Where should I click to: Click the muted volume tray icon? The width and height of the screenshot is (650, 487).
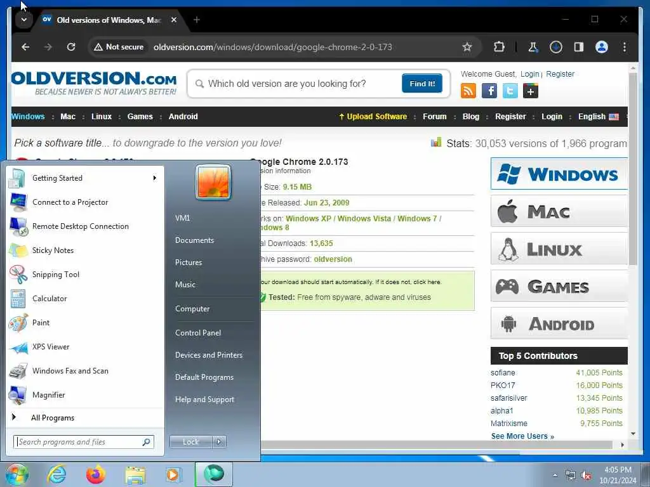click(586, 476)
